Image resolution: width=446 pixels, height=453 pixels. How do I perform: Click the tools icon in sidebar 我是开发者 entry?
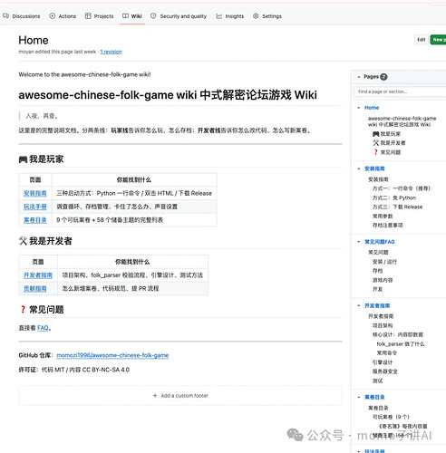(375, 143)
